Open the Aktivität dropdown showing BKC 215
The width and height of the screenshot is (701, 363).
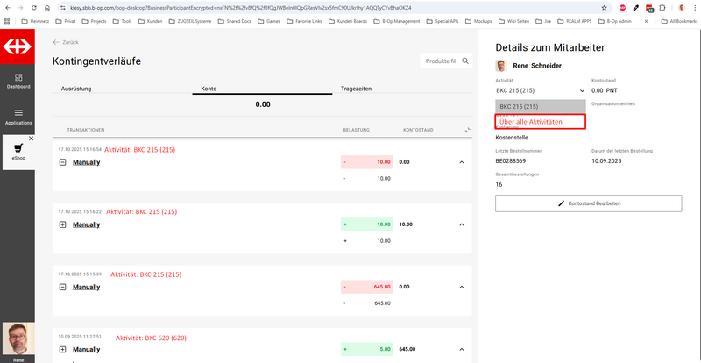(540, 89)
